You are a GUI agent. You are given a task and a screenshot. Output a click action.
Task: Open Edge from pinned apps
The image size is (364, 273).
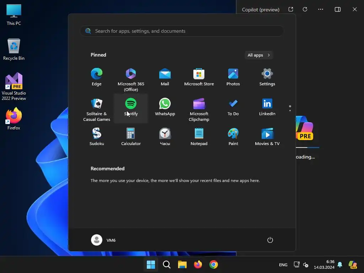point(97,77)
